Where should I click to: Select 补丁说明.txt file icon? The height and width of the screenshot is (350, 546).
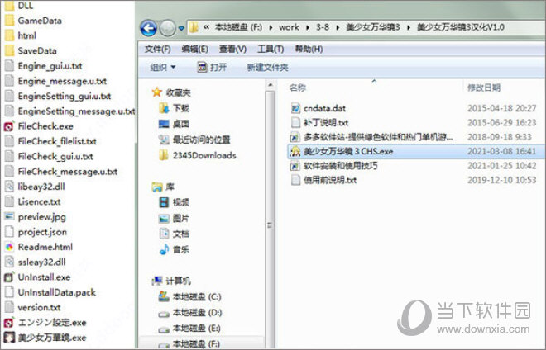point(295,123)
